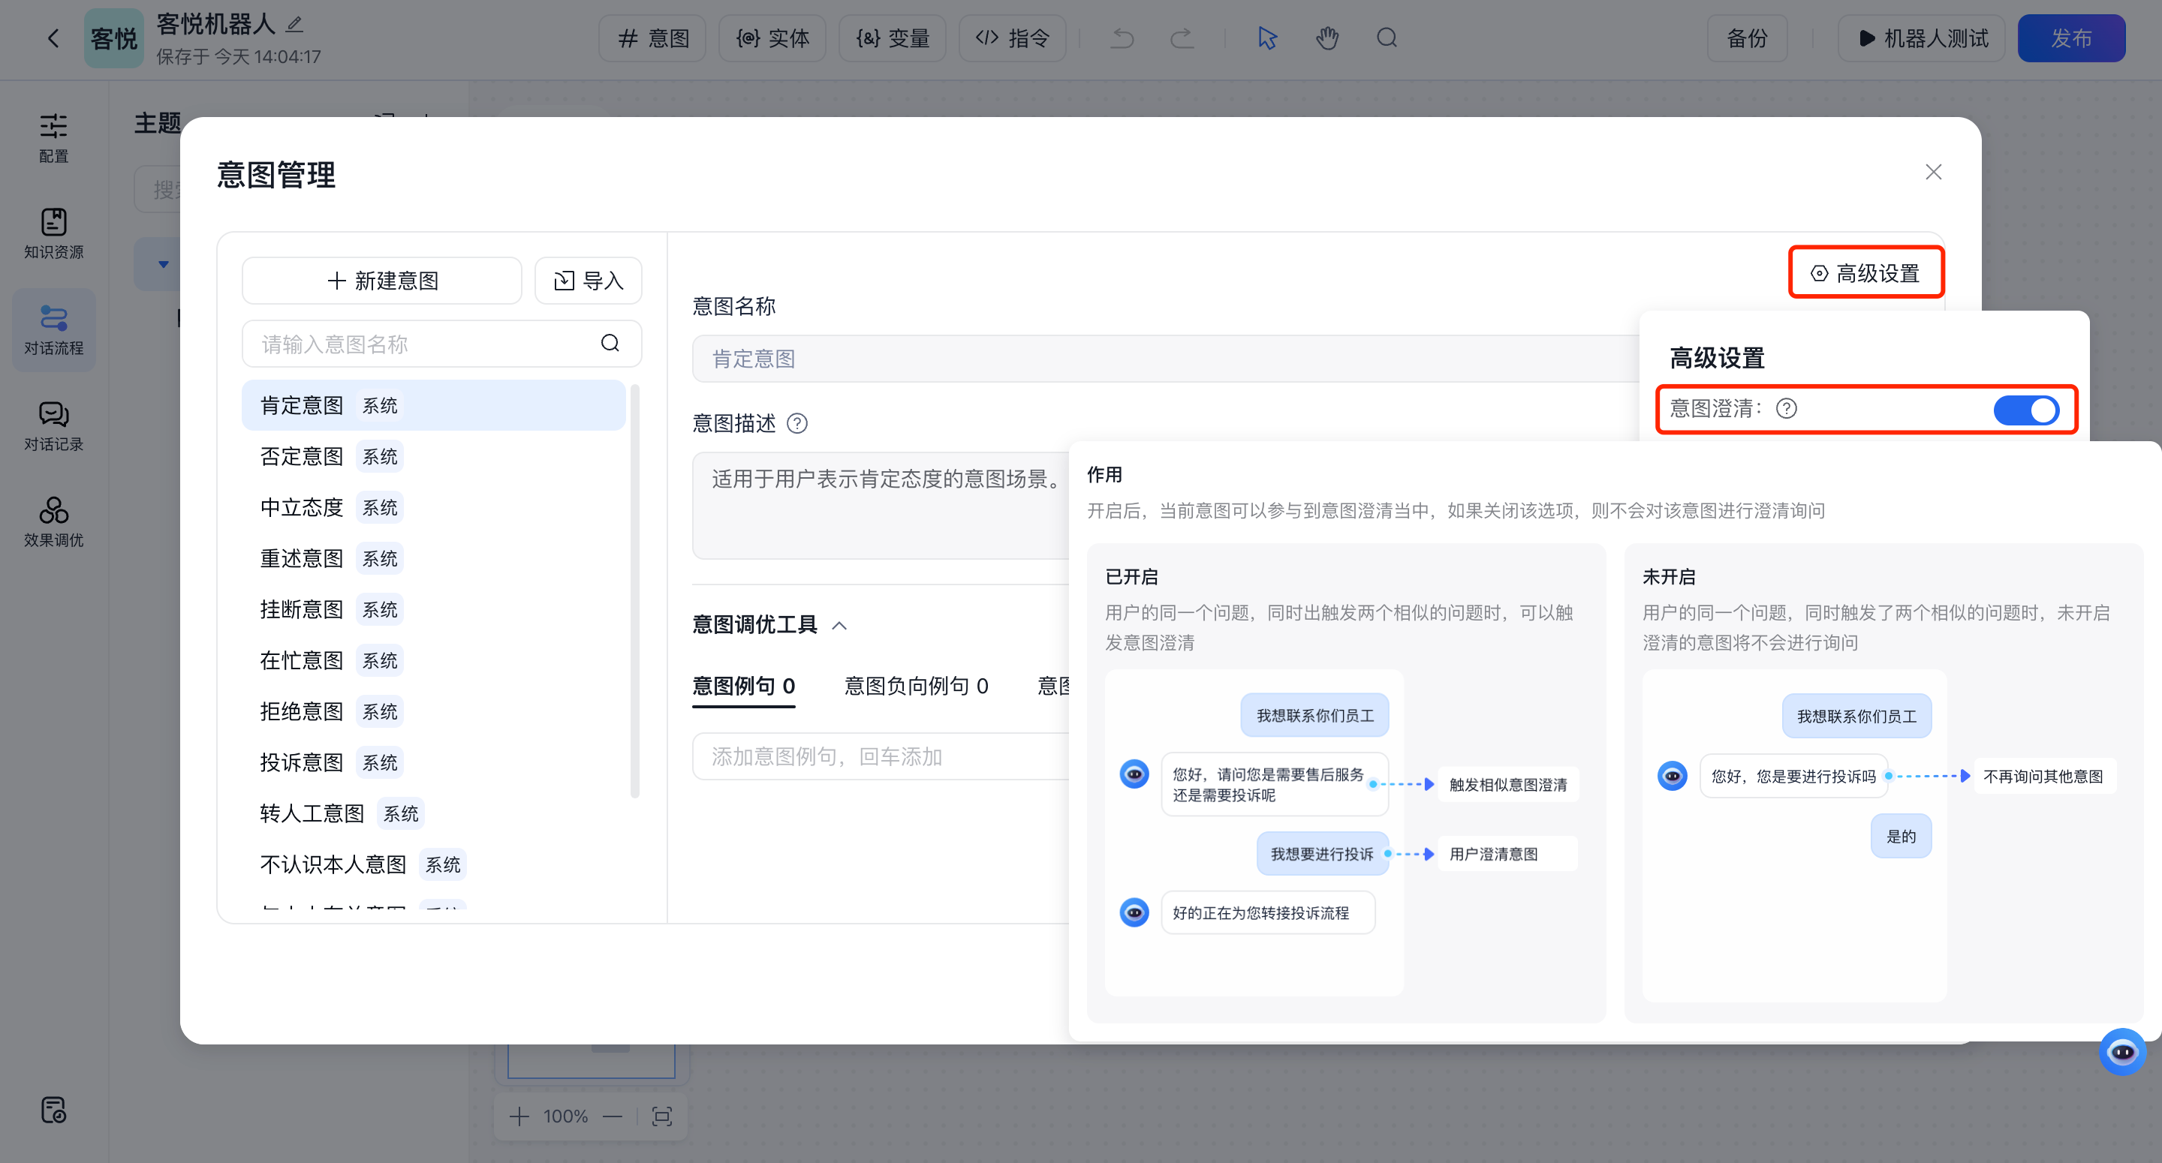Select 配置 in the left sidebar
The height and width of the screenshot is (1163, 2162).
[53, 139]
